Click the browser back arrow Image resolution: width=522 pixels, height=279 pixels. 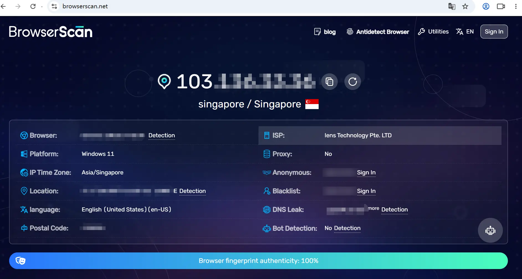(4, 6)
